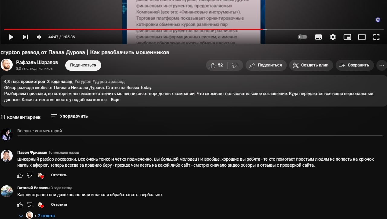
Task: Dislike Виталий Балакин's comment
Action: coord(30,205)
